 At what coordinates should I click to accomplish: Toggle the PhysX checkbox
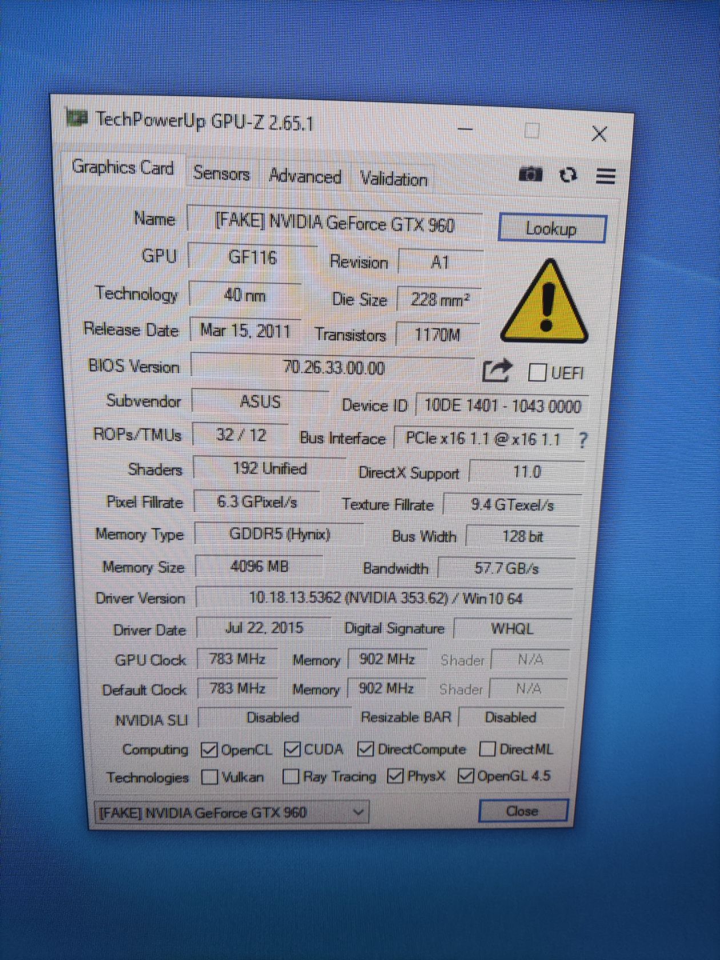[395, 775]
